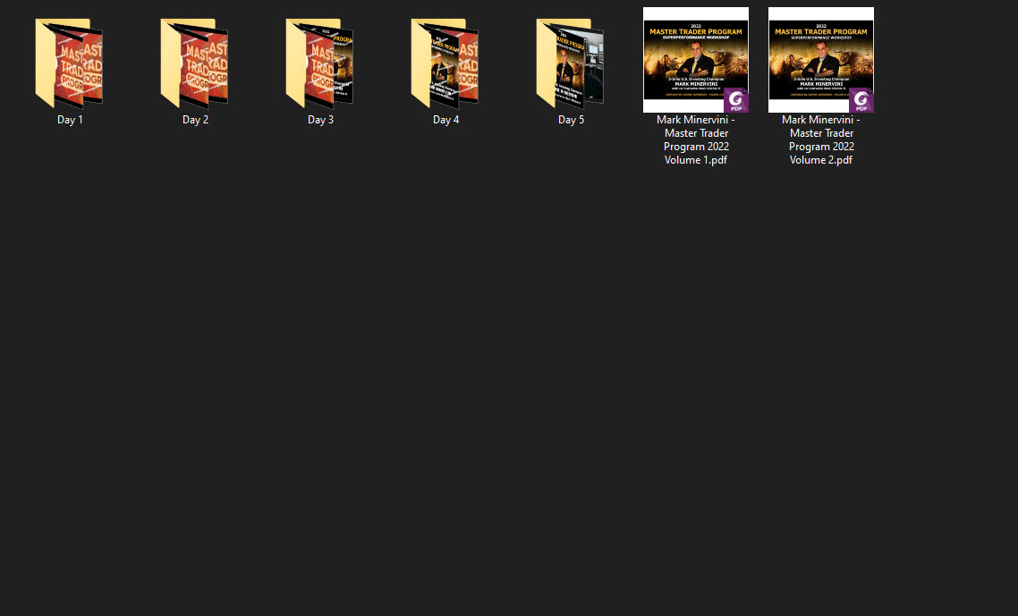
Task: Click the "Day 5" folder name label
Action: click(571, 120)
